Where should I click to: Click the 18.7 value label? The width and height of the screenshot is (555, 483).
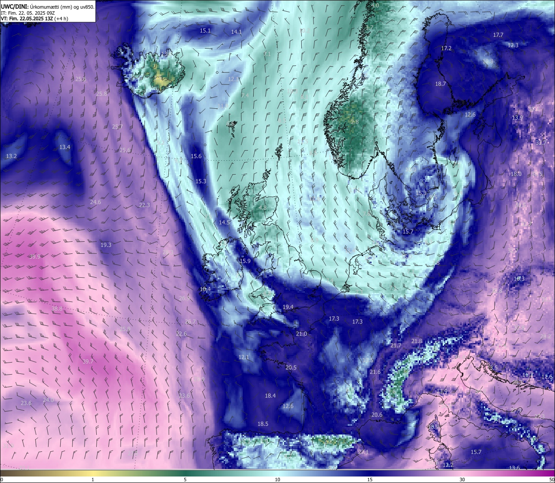(441, 84)
